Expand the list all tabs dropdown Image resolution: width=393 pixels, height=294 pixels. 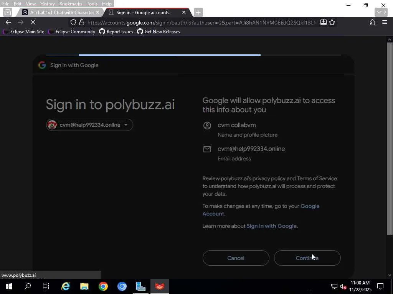(382, 12)
